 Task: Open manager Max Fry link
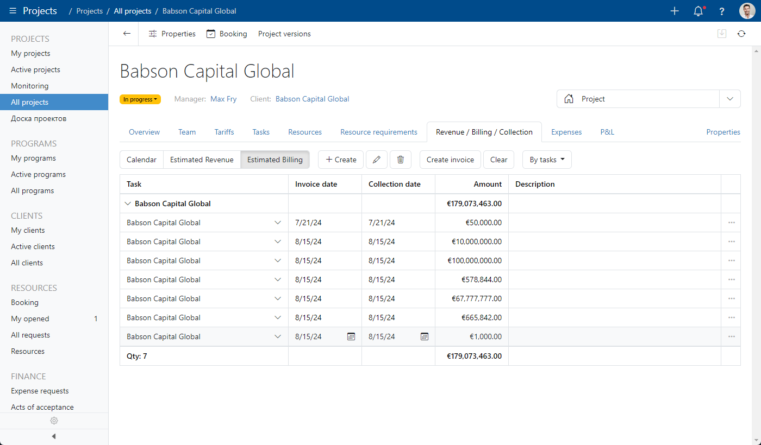click(223, 99)
